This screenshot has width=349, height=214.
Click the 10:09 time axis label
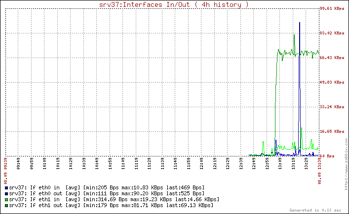[x=44, y=164]
